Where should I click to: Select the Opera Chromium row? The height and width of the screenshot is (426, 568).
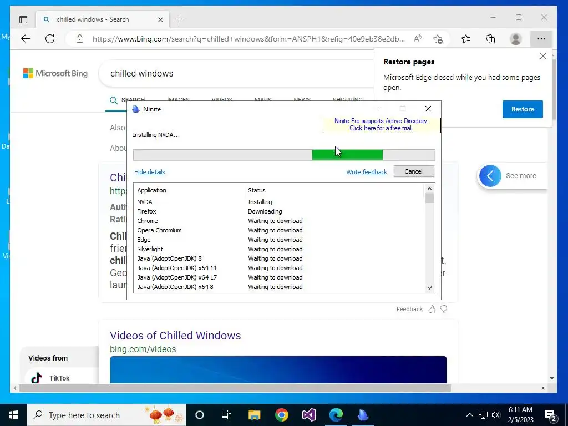(280, 230)
